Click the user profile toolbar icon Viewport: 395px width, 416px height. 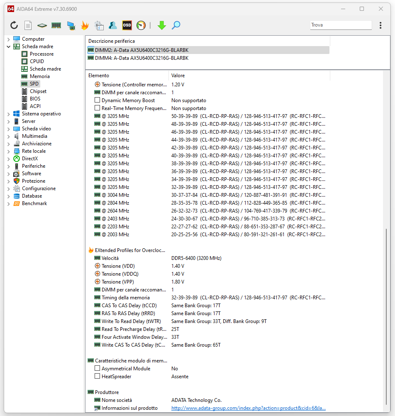[x=113, y=25]
